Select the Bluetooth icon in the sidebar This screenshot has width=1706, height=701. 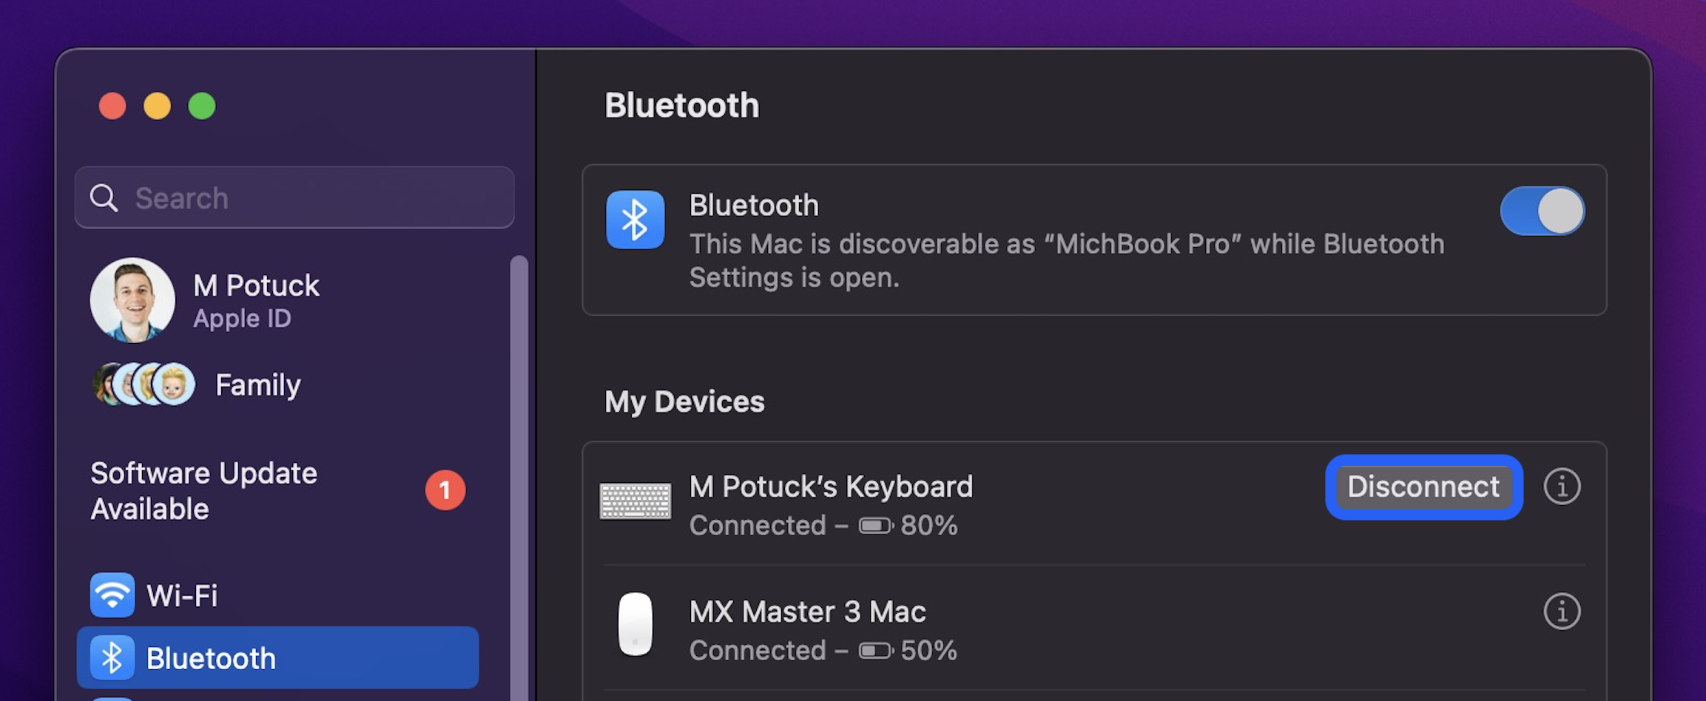click(x=112, y=657)
